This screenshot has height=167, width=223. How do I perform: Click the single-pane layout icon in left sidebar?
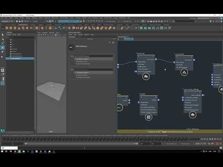2,70
